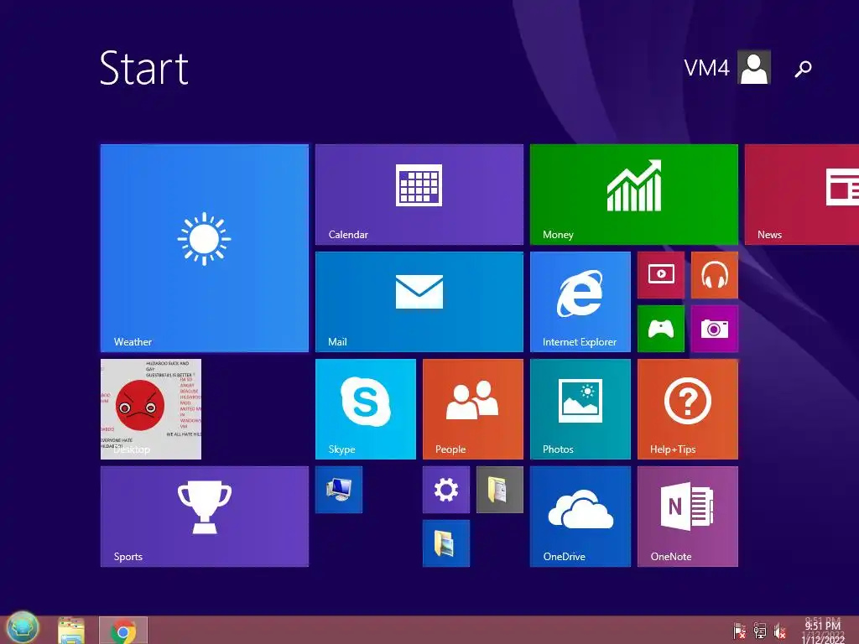This screenshot has width=859, height=644.
Task: Open the News tile
Action: [801, 195]
